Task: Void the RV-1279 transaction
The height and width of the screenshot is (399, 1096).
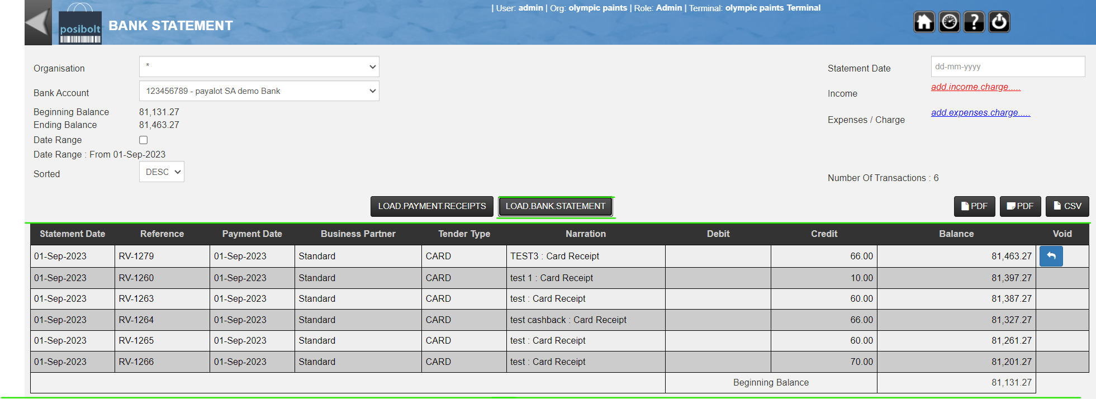Action: pos(1051,256)
